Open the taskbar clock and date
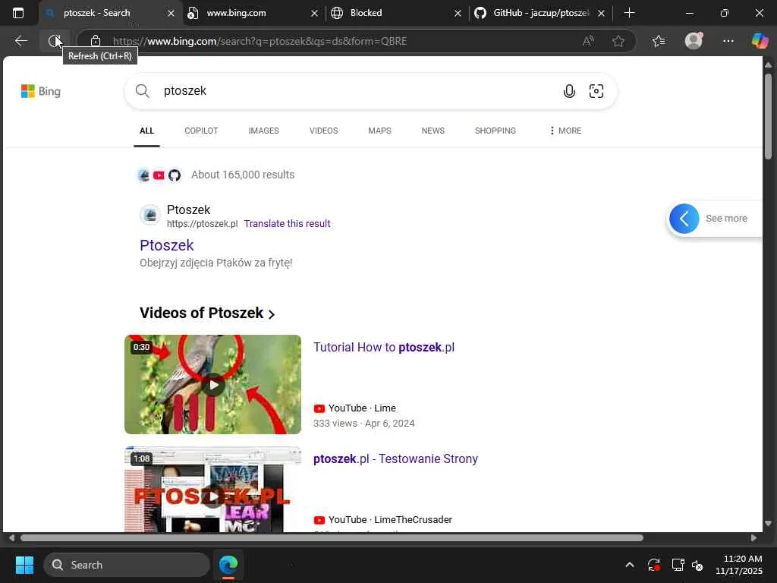Image resolution: width=777 pixels, height=583 pixels. click(739, 565)
